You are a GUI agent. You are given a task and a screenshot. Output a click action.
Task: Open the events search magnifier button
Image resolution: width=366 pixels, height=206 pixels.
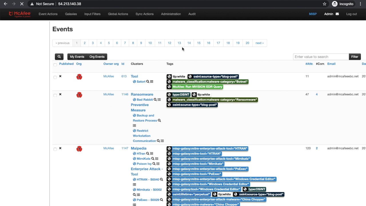pos(59,57)
